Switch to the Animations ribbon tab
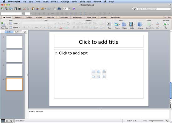 pyautogui.click(x=78, y=17)
